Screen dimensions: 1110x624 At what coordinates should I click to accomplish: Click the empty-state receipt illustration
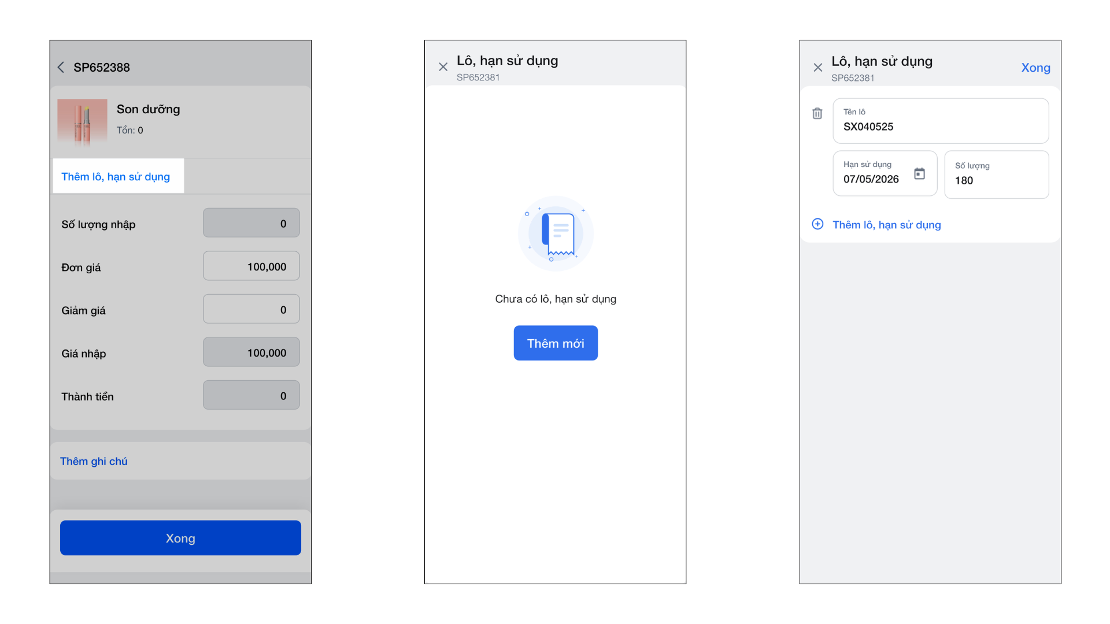pos(555,233)
